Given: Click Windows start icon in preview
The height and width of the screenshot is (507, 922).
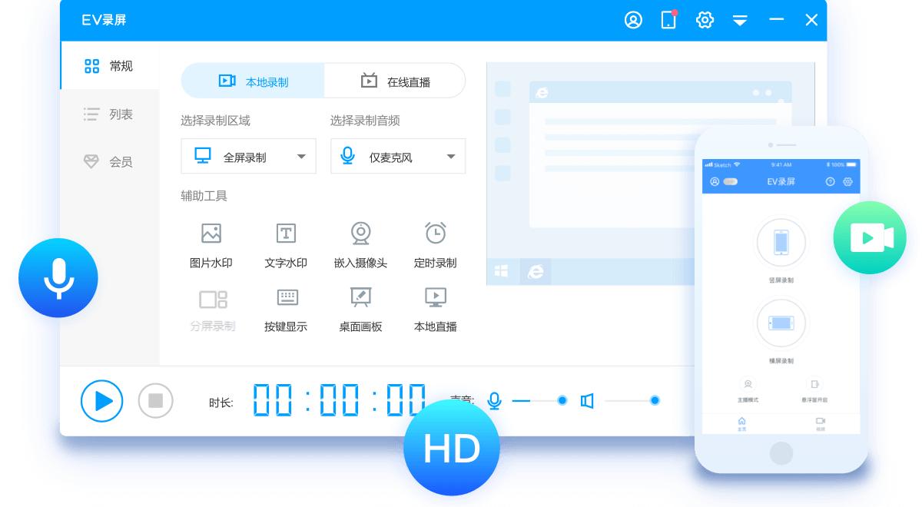Looking at the screenshot, I should click(x=502, y=271).
